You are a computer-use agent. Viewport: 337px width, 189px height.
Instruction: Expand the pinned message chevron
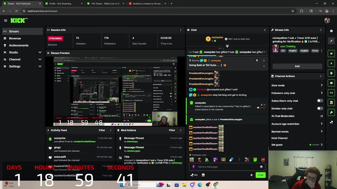click(264, 66)
